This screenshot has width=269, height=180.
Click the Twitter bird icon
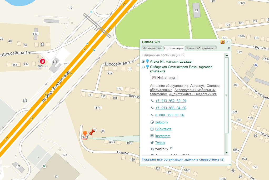click(x=152, y=143)
